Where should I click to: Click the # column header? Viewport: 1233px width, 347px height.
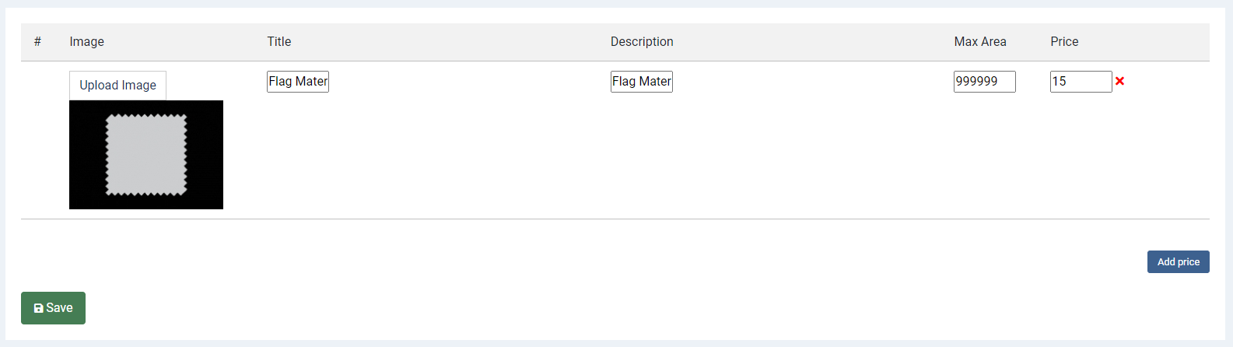[37, 42]
